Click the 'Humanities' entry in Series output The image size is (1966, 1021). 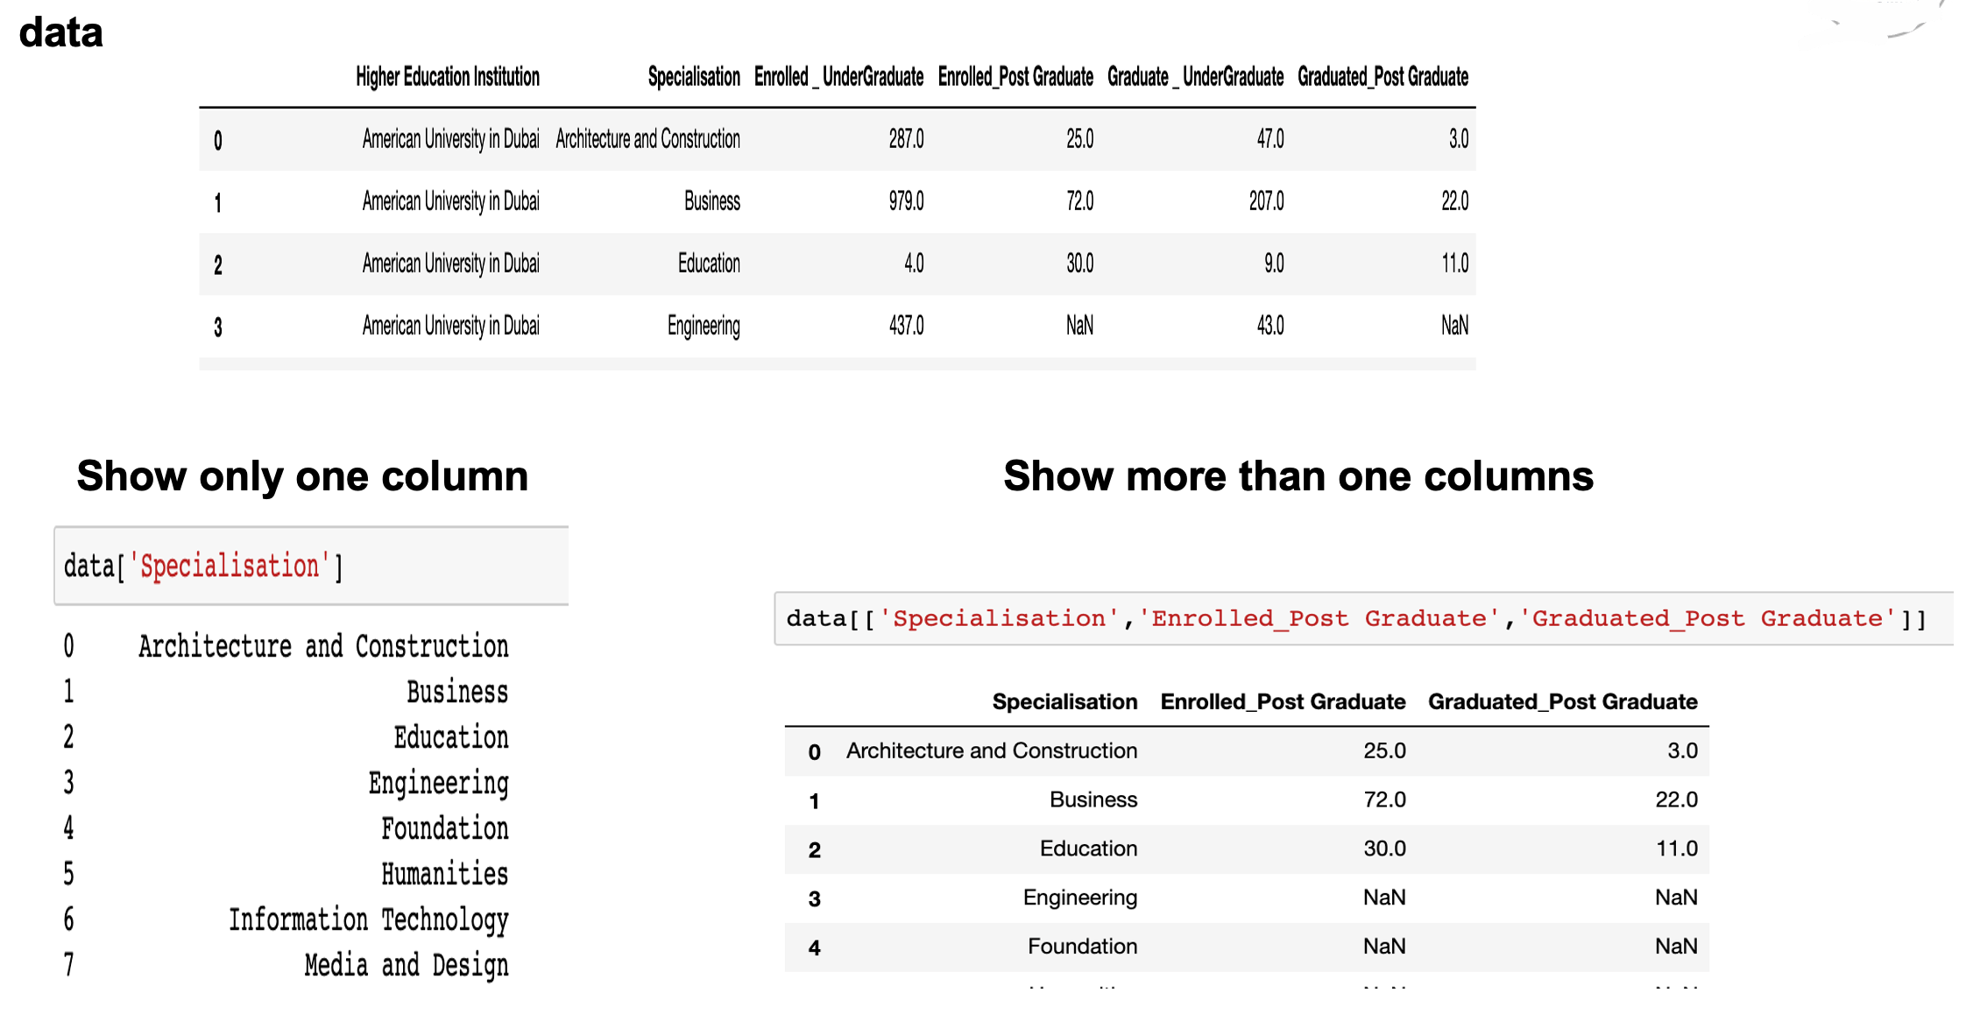[x=444, y=874]
